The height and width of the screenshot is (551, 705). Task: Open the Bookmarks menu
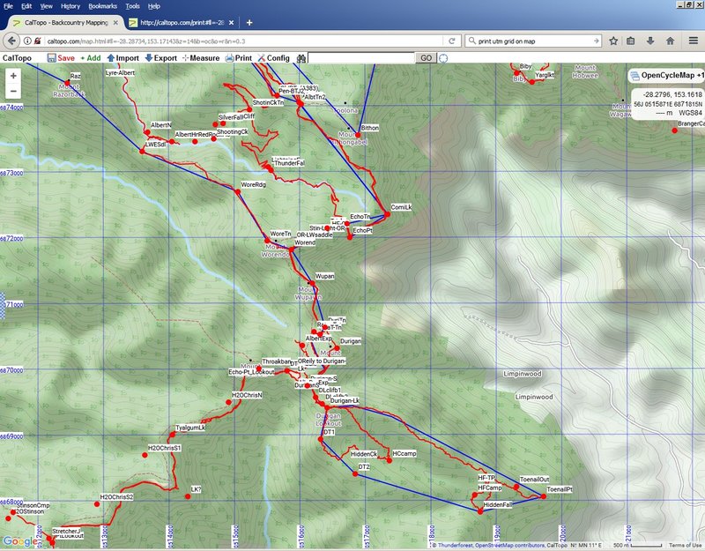coord(102,6)
